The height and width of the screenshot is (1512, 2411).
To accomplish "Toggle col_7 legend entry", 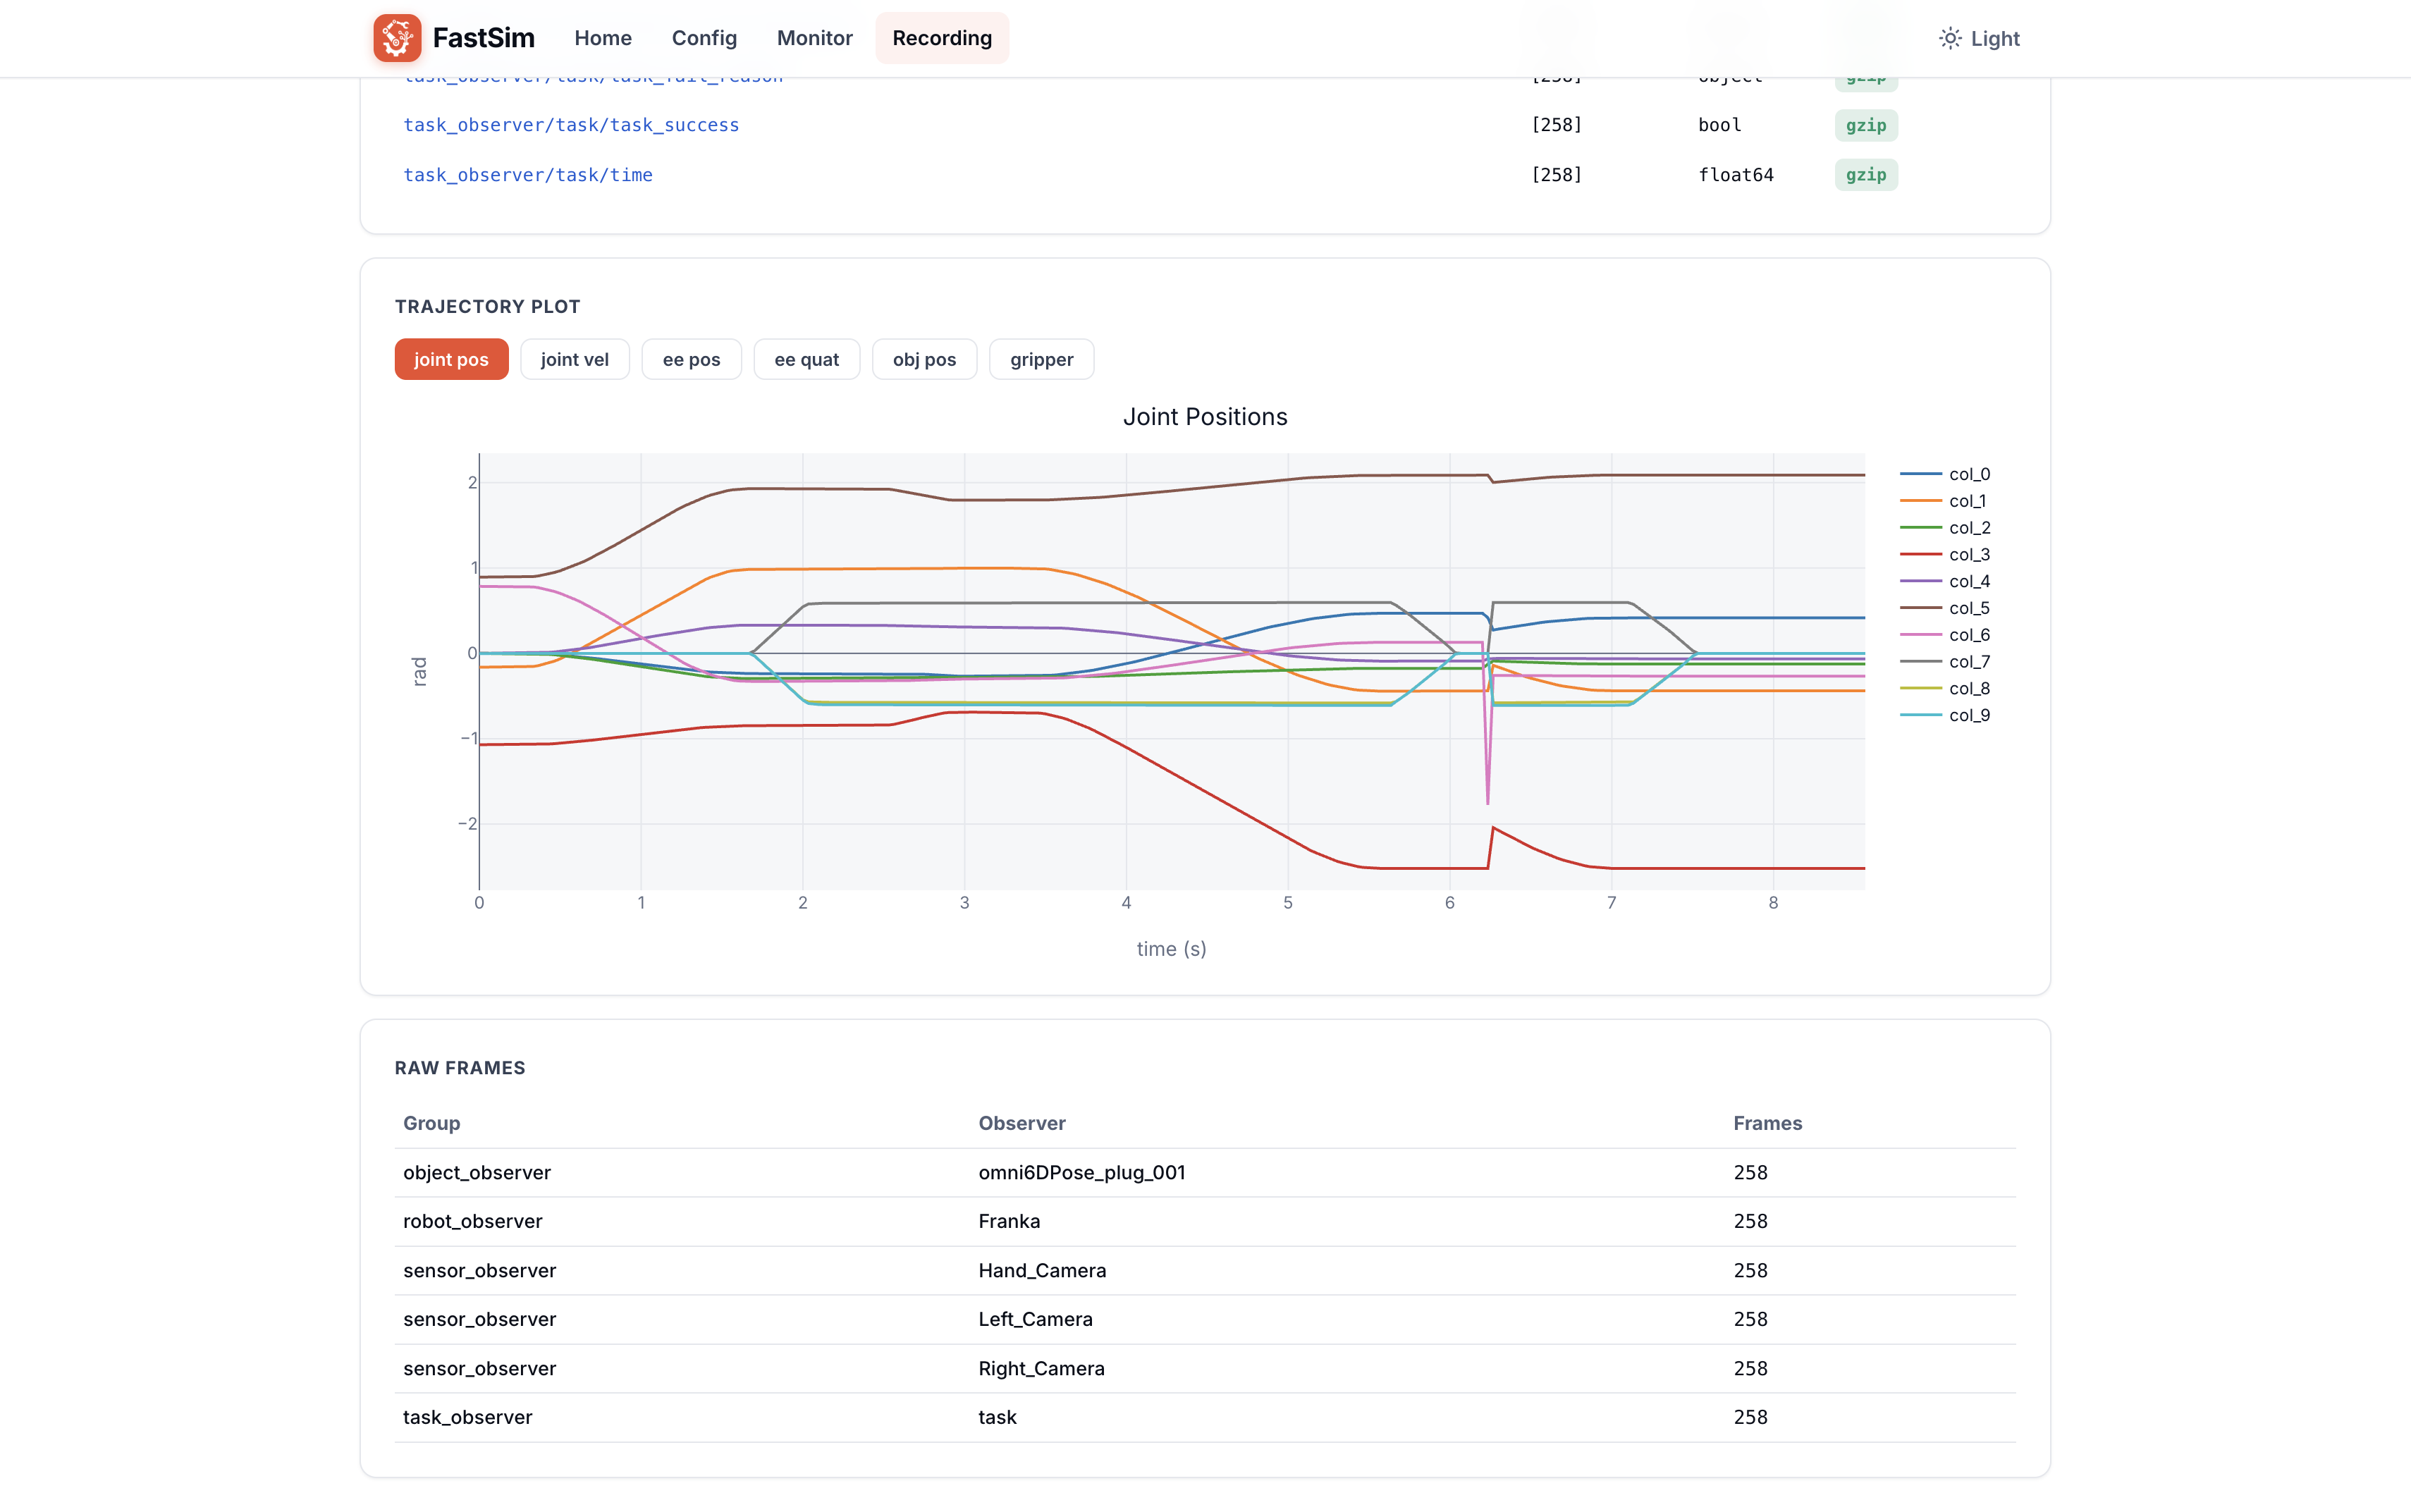I will click(1945, 662).
